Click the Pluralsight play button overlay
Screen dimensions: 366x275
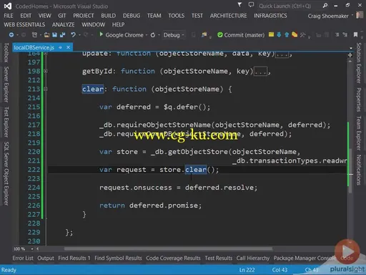347,251
